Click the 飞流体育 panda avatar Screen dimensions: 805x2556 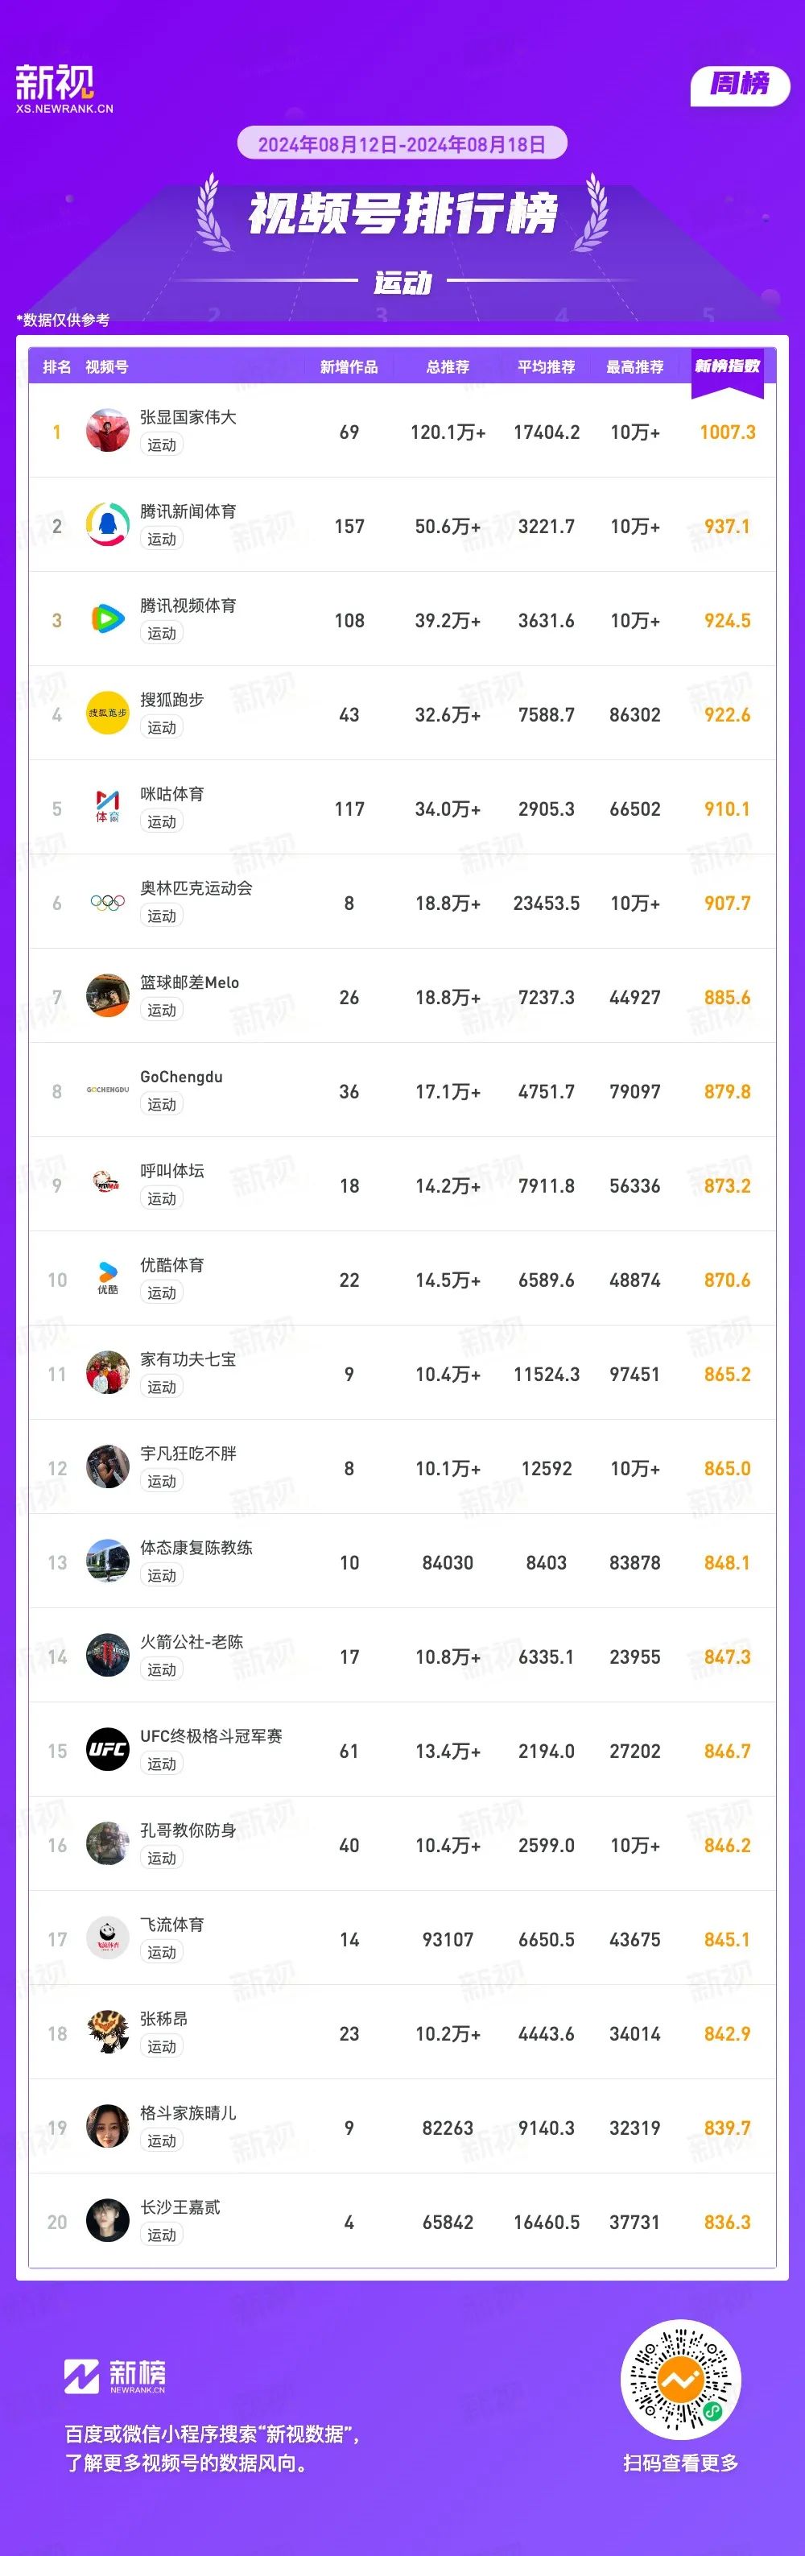(x=107, y=1939)
